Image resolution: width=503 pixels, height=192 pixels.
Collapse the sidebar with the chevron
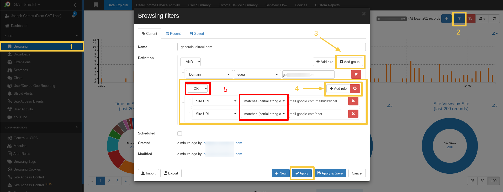pyautogui.click(x=75, y=5)
